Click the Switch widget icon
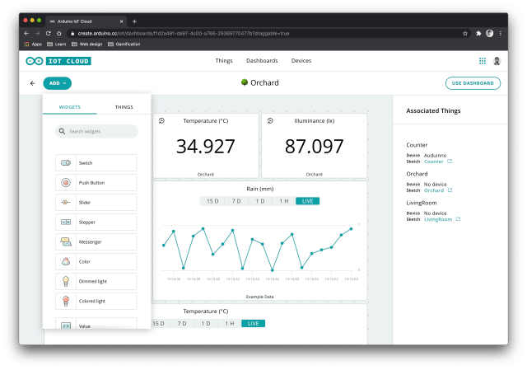 pyautogui.click(x=66, y=163)
